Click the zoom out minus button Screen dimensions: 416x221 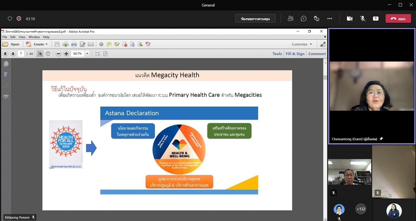tap(58, 54)
